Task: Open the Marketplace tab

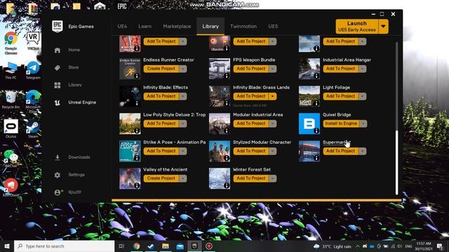Action: point(177,27)
